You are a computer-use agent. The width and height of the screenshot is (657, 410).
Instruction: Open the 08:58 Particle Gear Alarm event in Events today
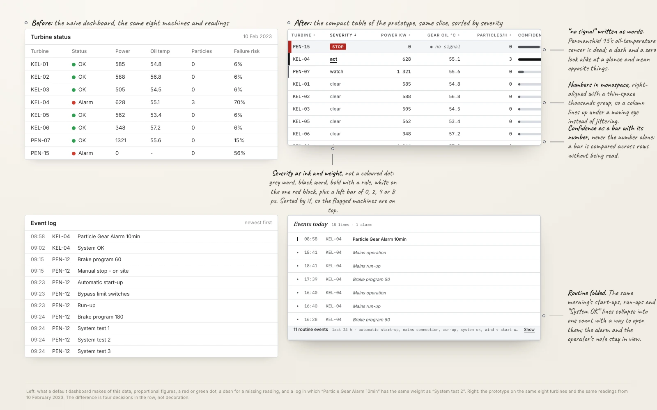pos(414,239)
